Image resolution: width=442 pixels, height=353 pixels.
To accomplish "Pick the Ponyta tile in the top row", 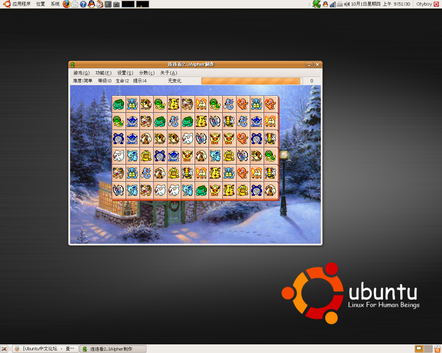I will [201, 104].
